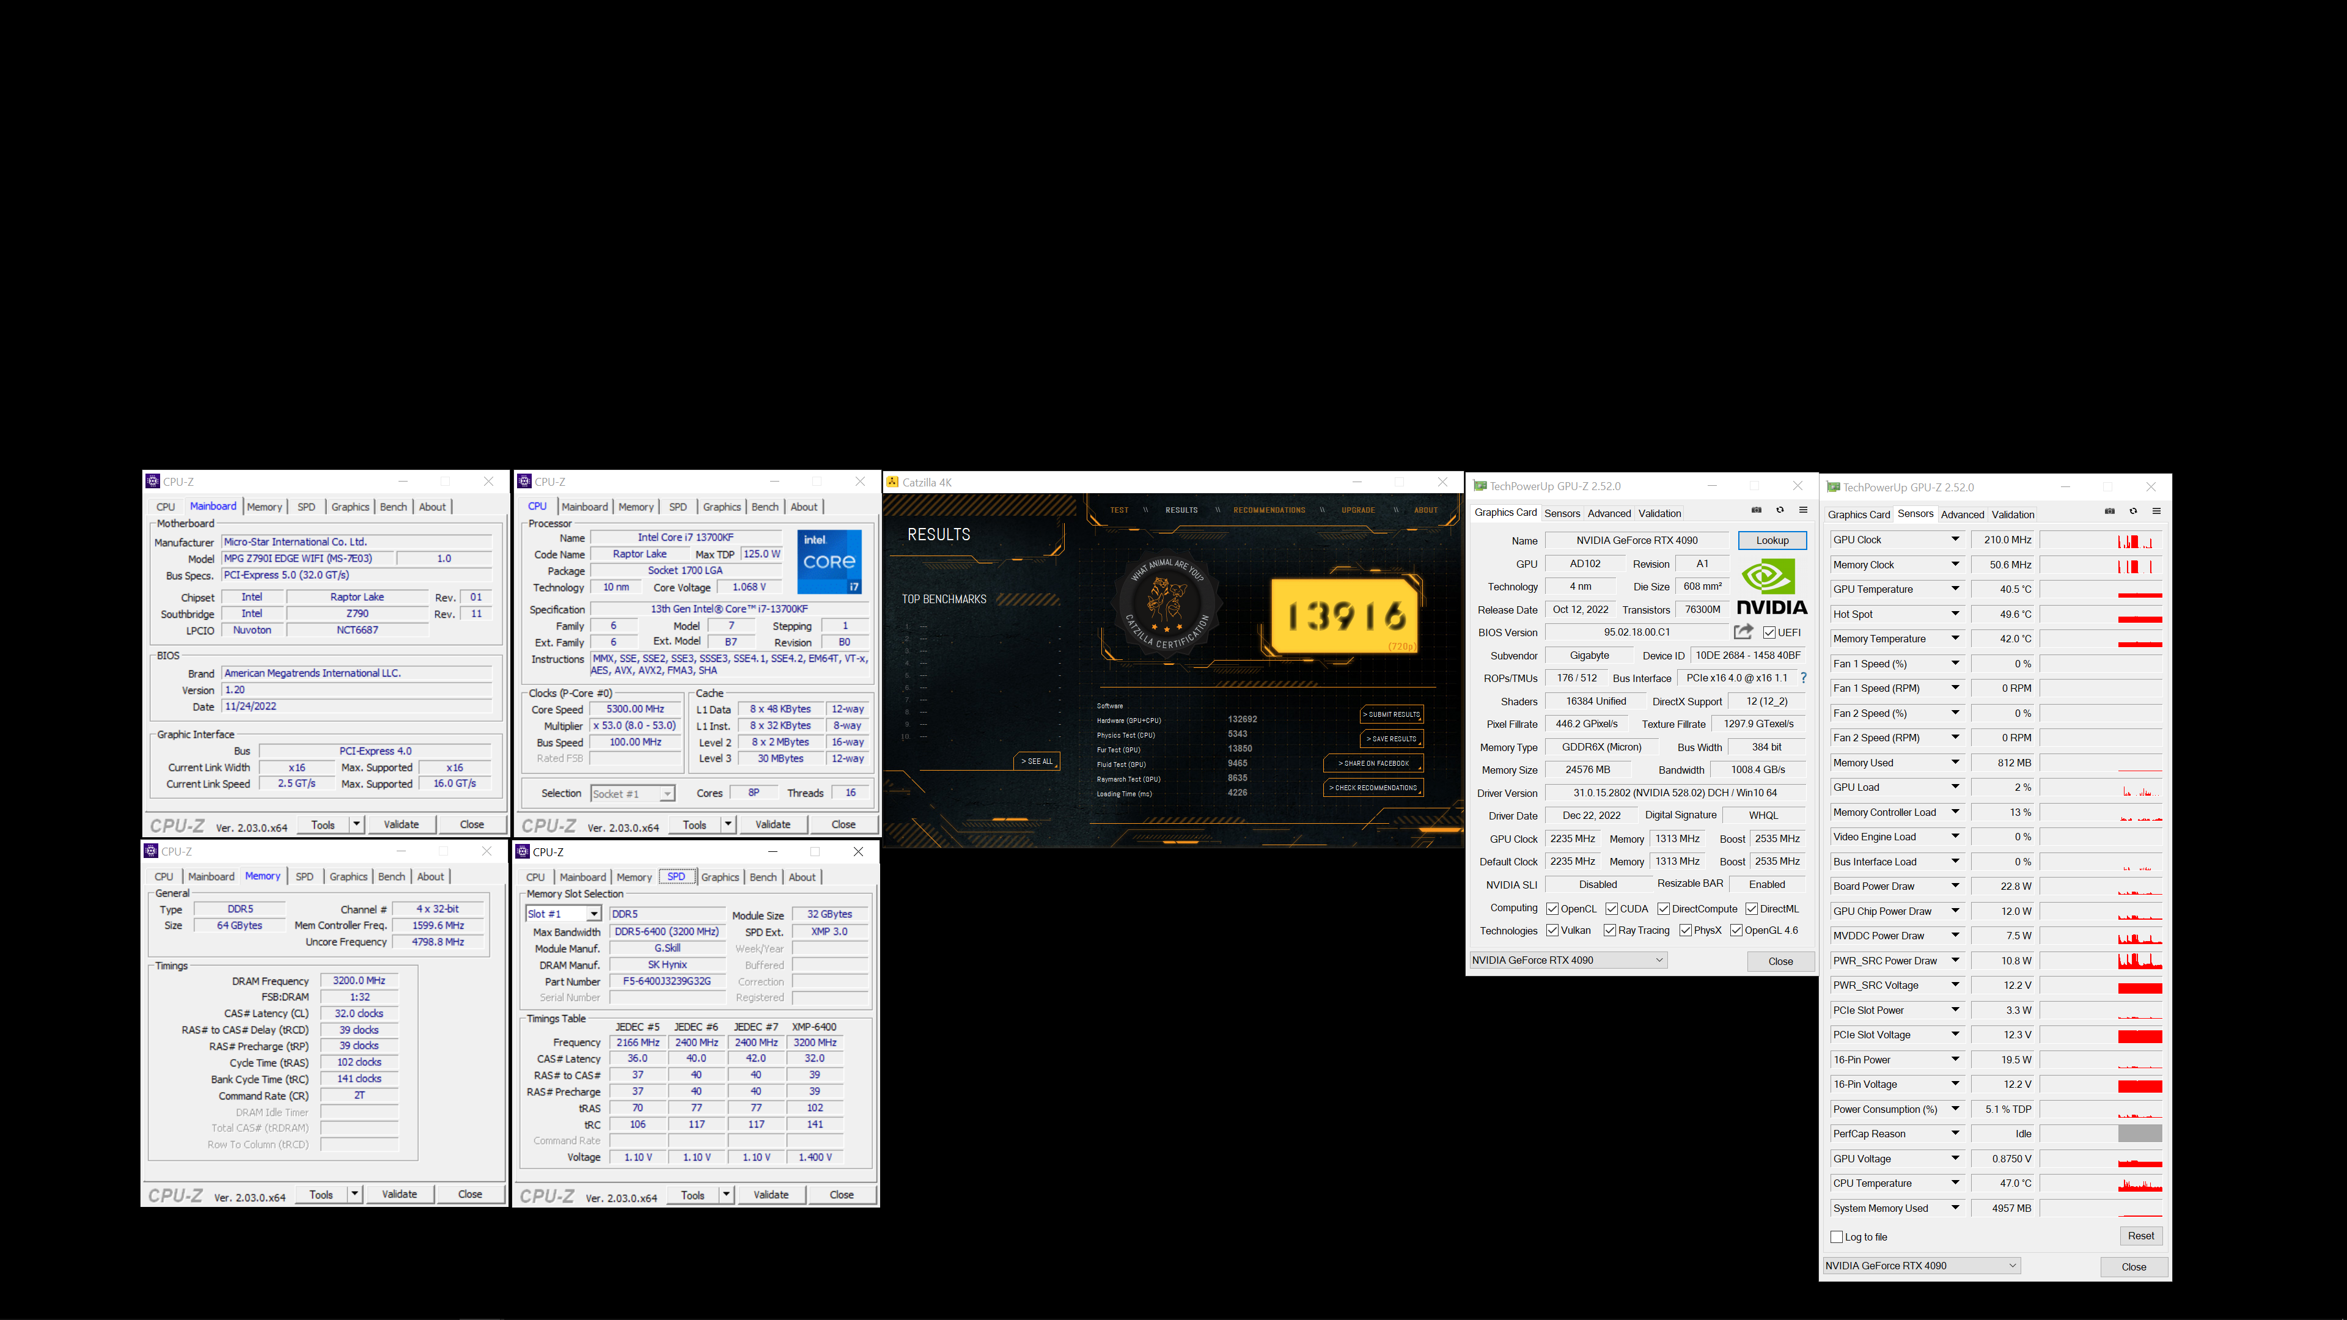Viewport: 2347px width, 1320px height.
Task: Open the RECOMMENDATIONS tab in Catzilla
Action: (x=1269, y=510)
